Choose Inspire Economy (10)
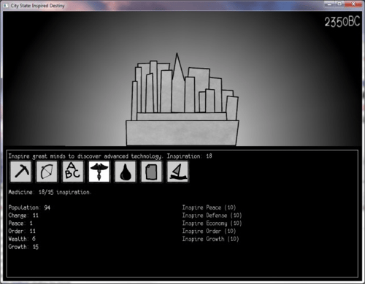The height and width of the screenshot is (284, 365). point(212,223)
